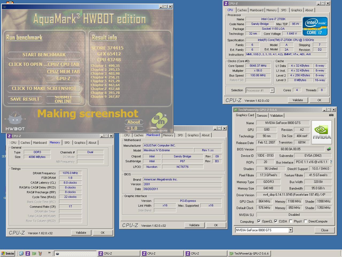This screenshot has width=342, height=257.
Task: Open SPD tab in the Memory CPU-Z window
Action: [x=67, y=143]
